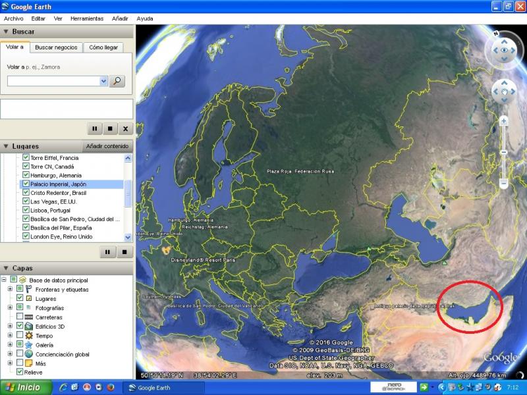
Task: Stop the tour in search results panel
Action: 110,128
